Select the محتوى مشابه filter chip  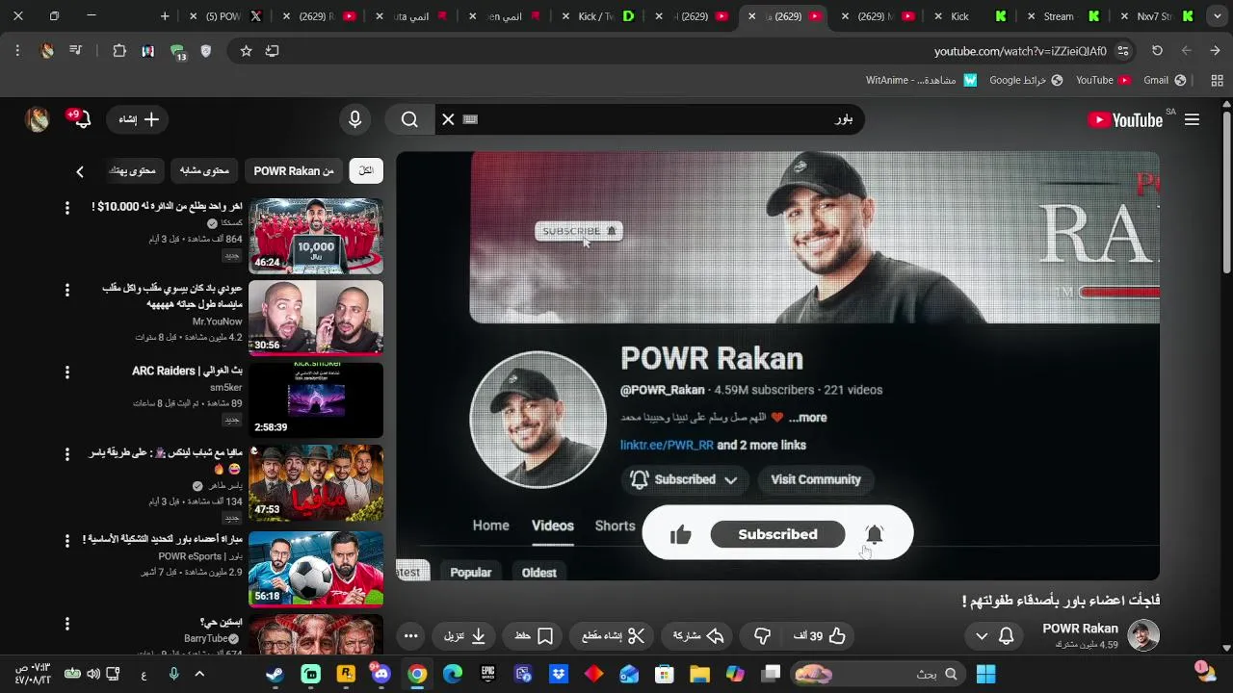(x=204, y=170)
